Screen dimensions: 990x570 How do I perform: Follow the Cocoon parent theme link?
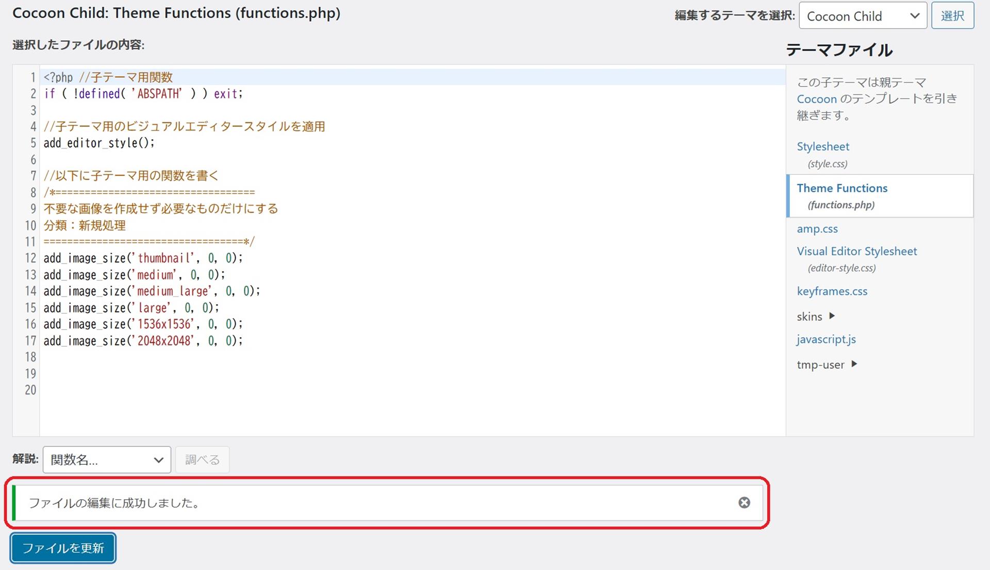click(x=816, y=99)
